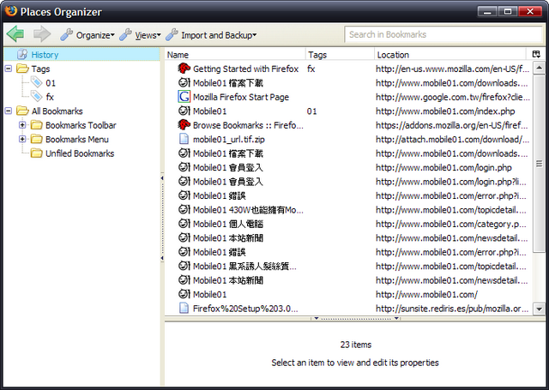The image size is (549, 390).
Task: Click the Tags folder icon
Action: click(23, 69)
